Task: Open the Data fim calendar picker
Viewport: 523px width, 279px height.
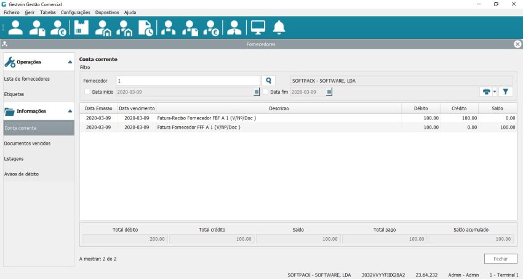Action: pos(329,92)
